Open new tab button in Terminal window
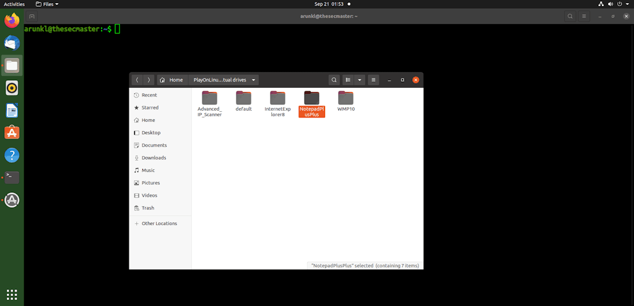Image resolution: width=634 pixels, height=306 pixels. (32, 16)
